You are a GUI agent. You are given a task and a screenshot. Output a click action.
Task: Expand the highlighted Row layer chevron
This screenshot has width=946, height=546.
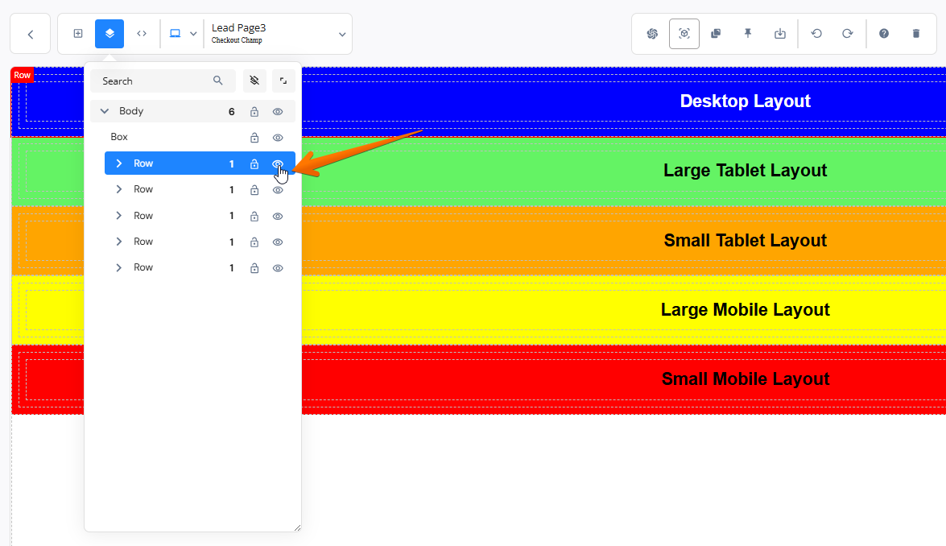(x=119, y=163)
